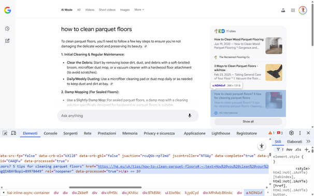Expand the More dropdown in search tabs
The height and width of the screenshot is (196, 314).
[139, 10]
